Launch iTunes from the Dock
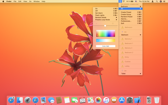The image size is (168, 105). point(106,100)
